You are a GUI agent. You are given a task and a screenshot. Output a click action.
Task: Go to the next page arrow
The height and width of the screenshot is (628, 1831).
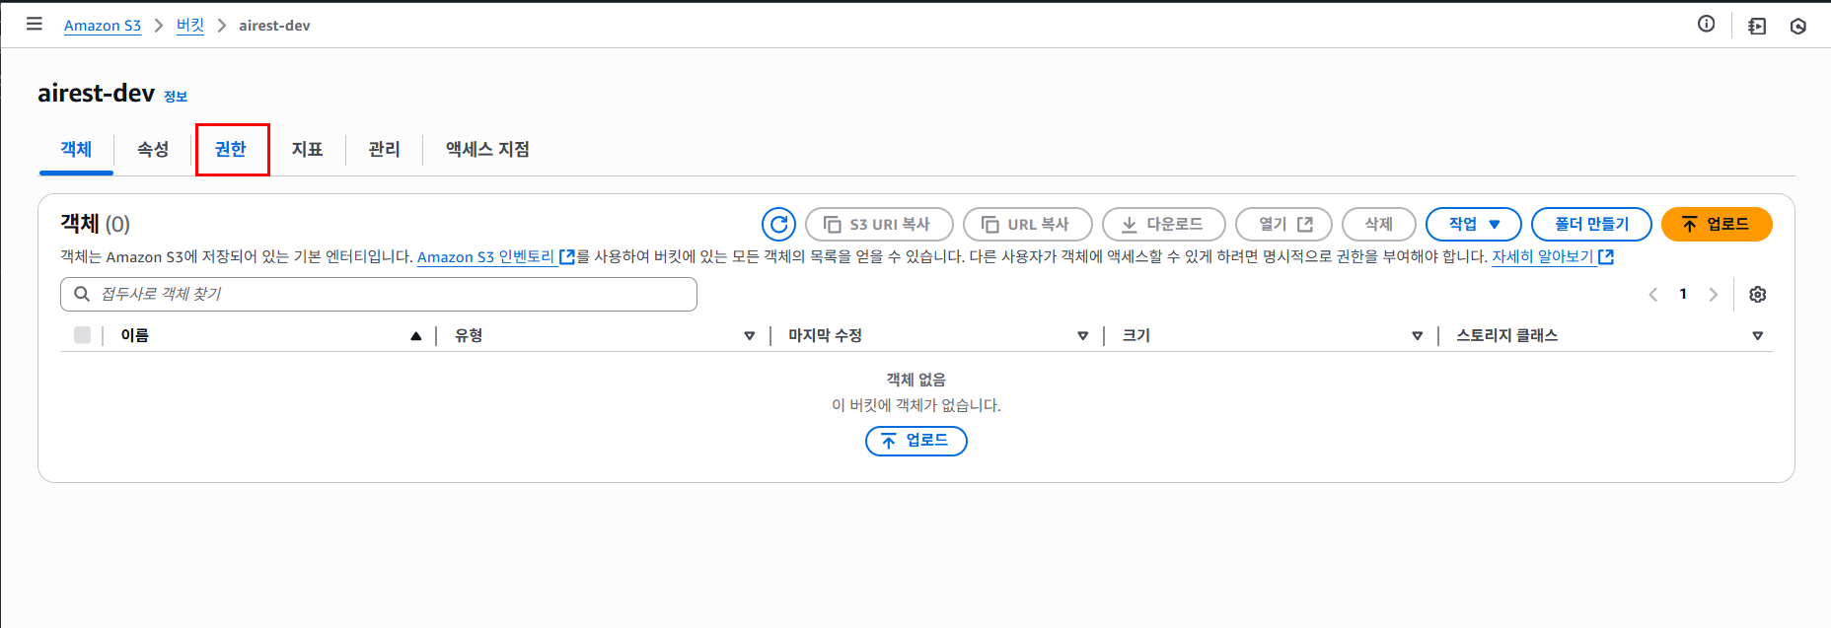tap(1714, 294)
